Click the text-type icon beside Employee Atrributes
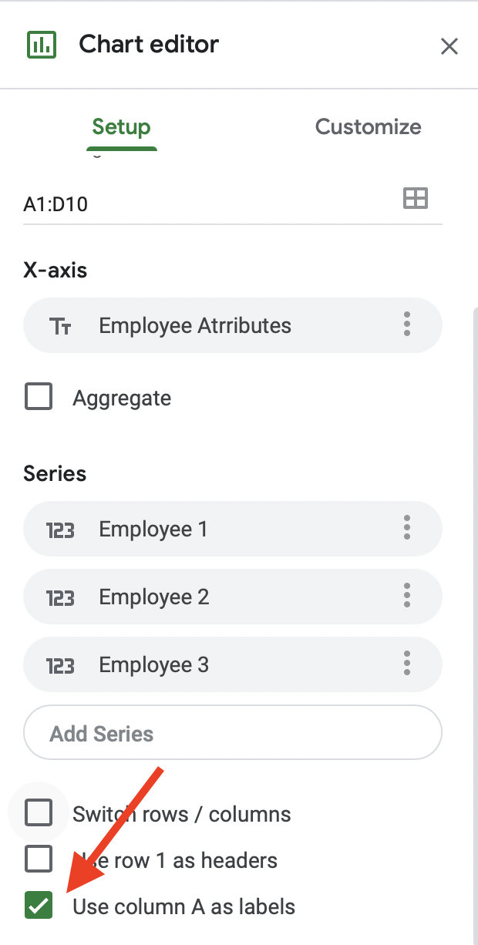 (60, 326)
